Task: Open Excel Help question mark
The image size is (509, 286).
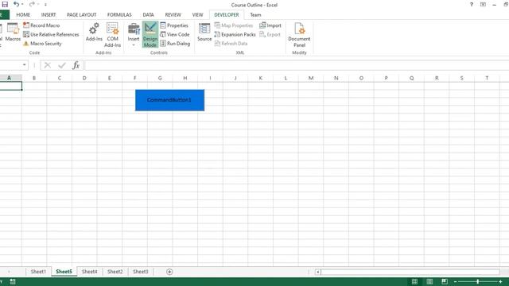Action: pyautogui.click(x=472, y=5)
